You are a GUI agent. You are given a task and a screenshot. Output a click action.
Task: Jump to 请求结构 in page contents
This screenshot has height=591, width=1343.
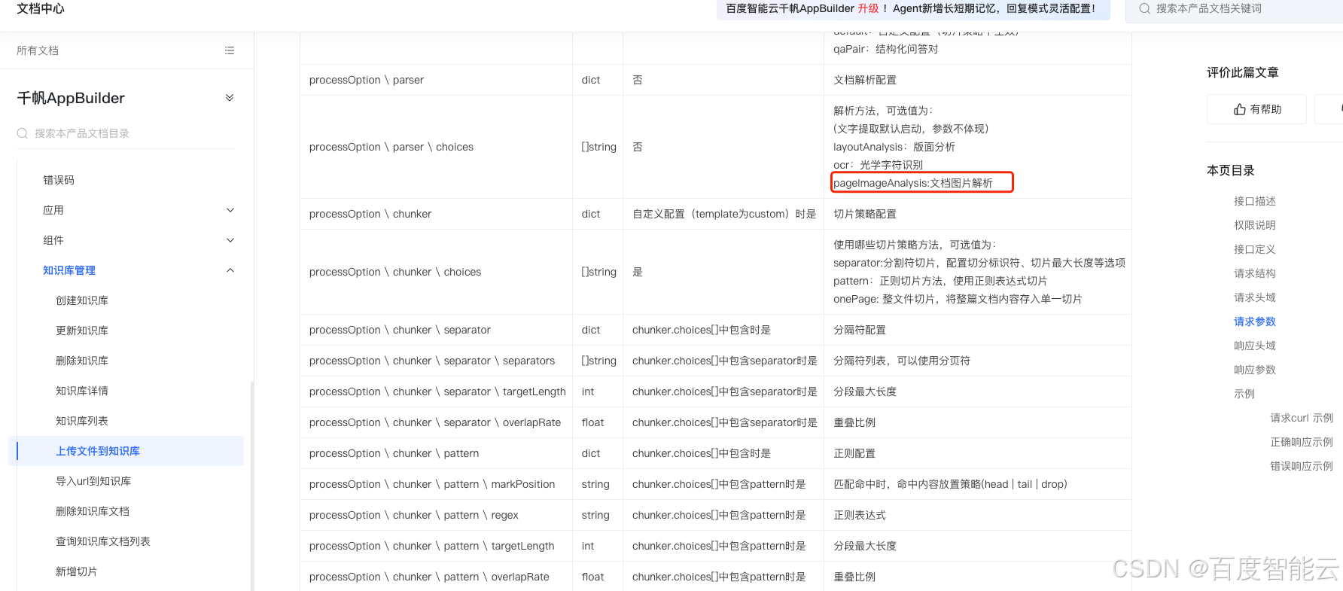[x=1255, y=273]
